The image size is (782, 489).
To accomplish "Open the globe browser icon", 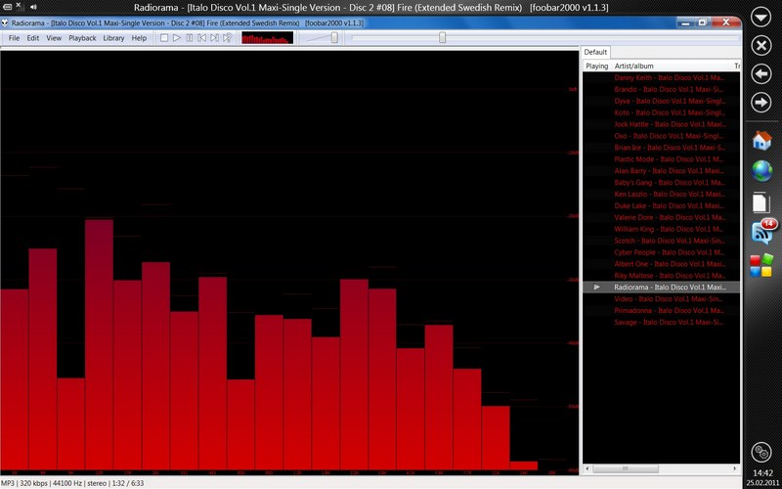I will [x=761, y=171].
